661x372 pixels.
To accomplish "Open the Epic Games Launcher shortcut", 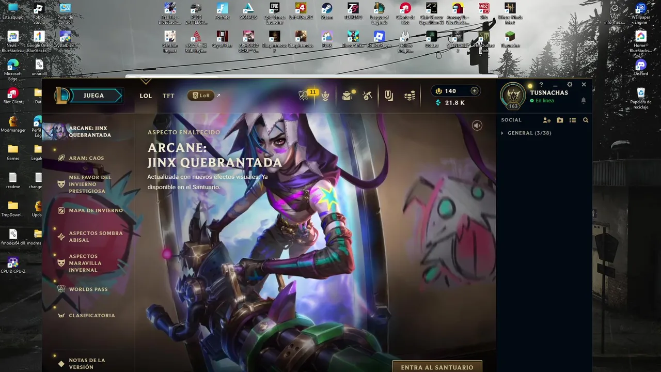I will (x=275, y=13).
